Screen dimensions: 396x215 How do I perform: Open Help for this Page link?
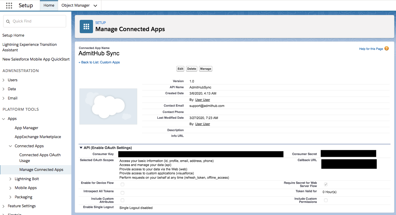pyautogui.click(x=371, y=49)
